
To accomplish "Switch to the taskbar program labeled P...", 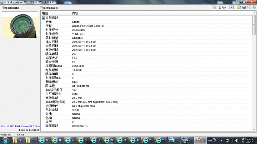I will pyautogui.click(x=187, y=140).
